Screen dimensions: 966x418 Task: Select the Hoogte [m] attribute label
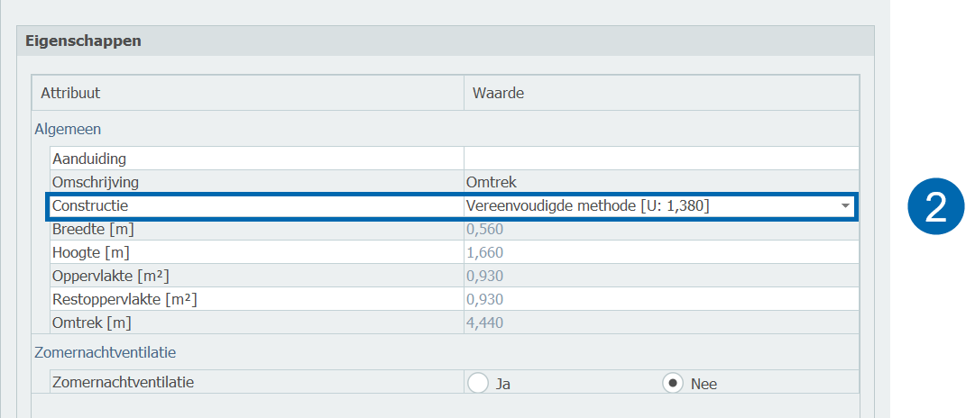point(85,252)
